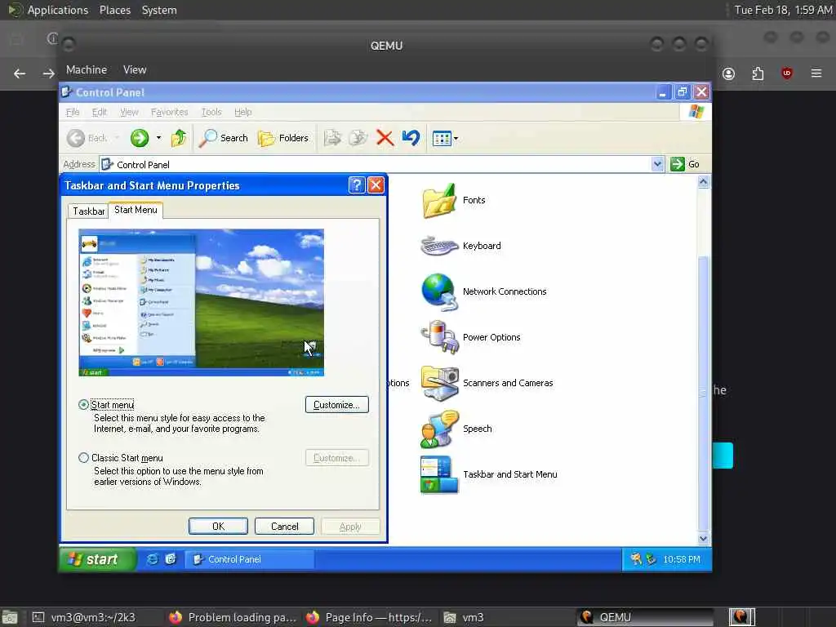Click the Cancel button
The image size is (836, 627).
point(285,527)
